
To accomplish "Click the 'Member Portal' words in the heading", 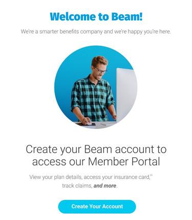I will [x=124, y=161].
